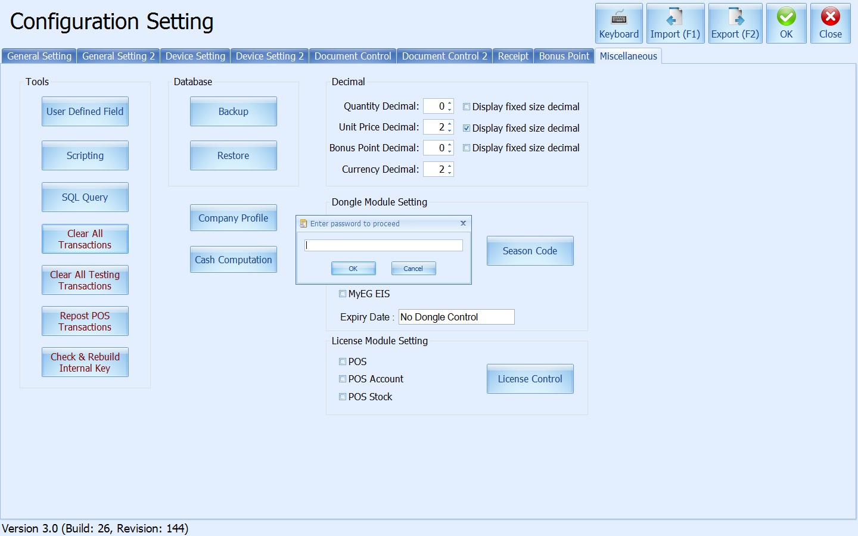Open the Receipt tab
This screenshot has height=536, width=858.
[x=513, y=56]
